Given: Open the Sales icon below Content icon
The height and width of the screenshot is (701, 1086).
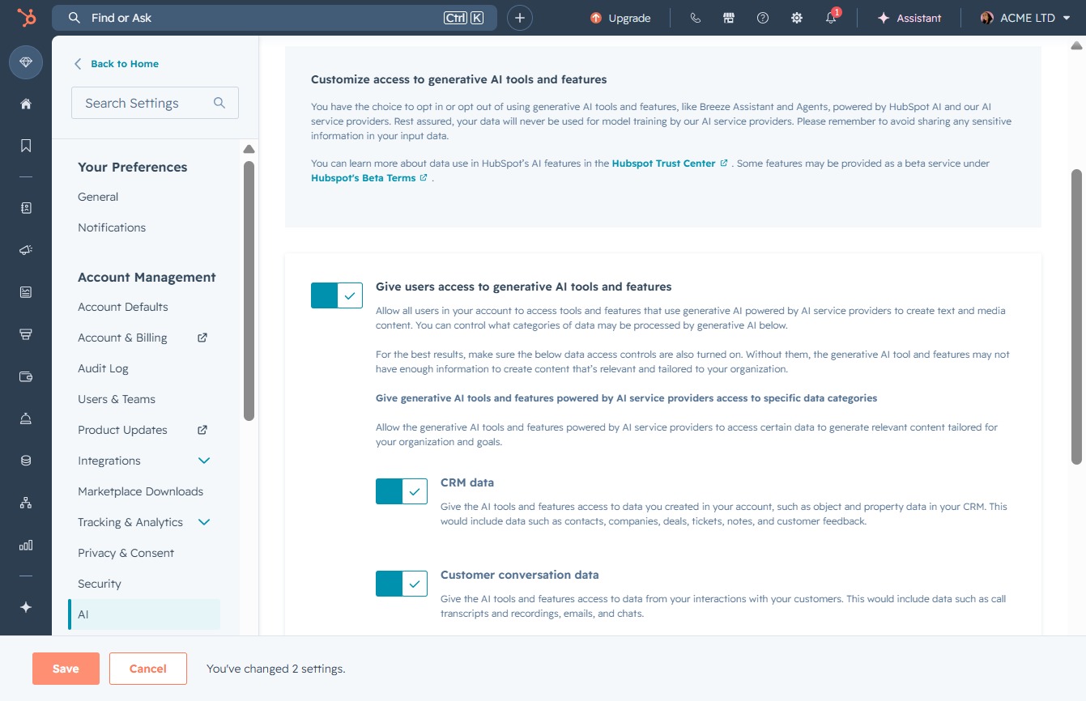Looking at the screenshot, I should click(x=26, y=334).
